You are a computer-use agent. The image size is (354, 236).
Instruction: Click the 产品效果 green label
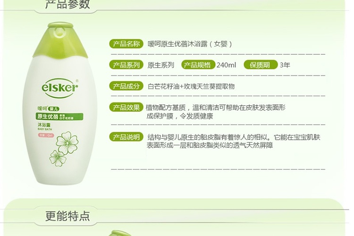pyautogui.click(x=126, y=107)
